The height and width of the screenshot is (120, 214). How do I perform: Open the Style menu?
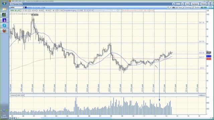point(179,7)
